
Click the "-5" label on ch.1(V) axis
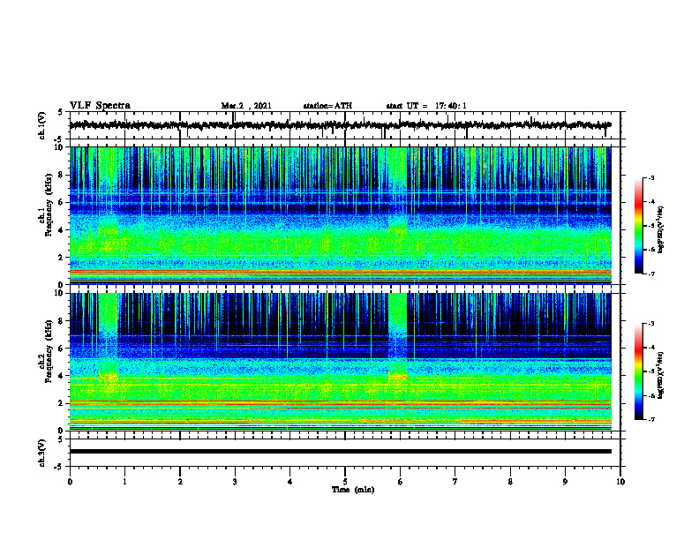60,139
